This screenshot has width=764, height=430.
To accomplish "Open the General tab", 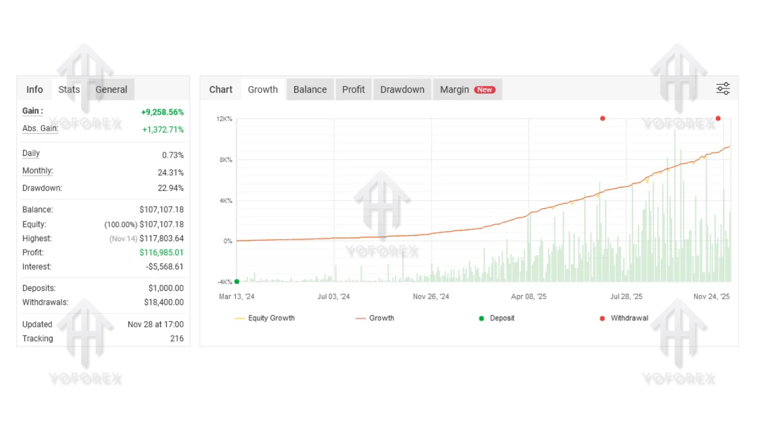I will click(111, 89).
